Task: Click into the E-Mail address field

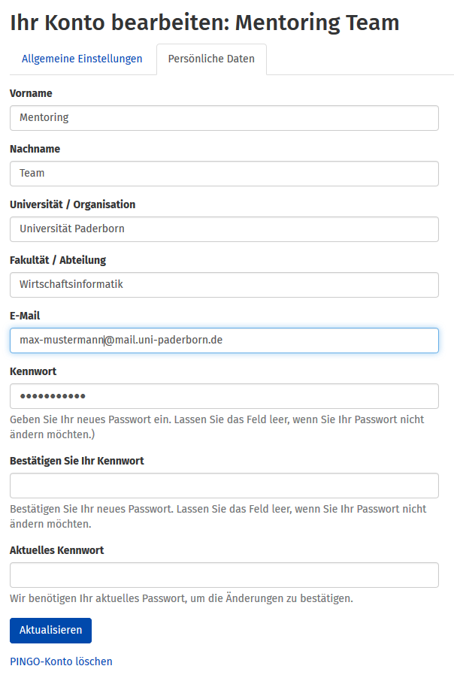Action: click(224, 341)
